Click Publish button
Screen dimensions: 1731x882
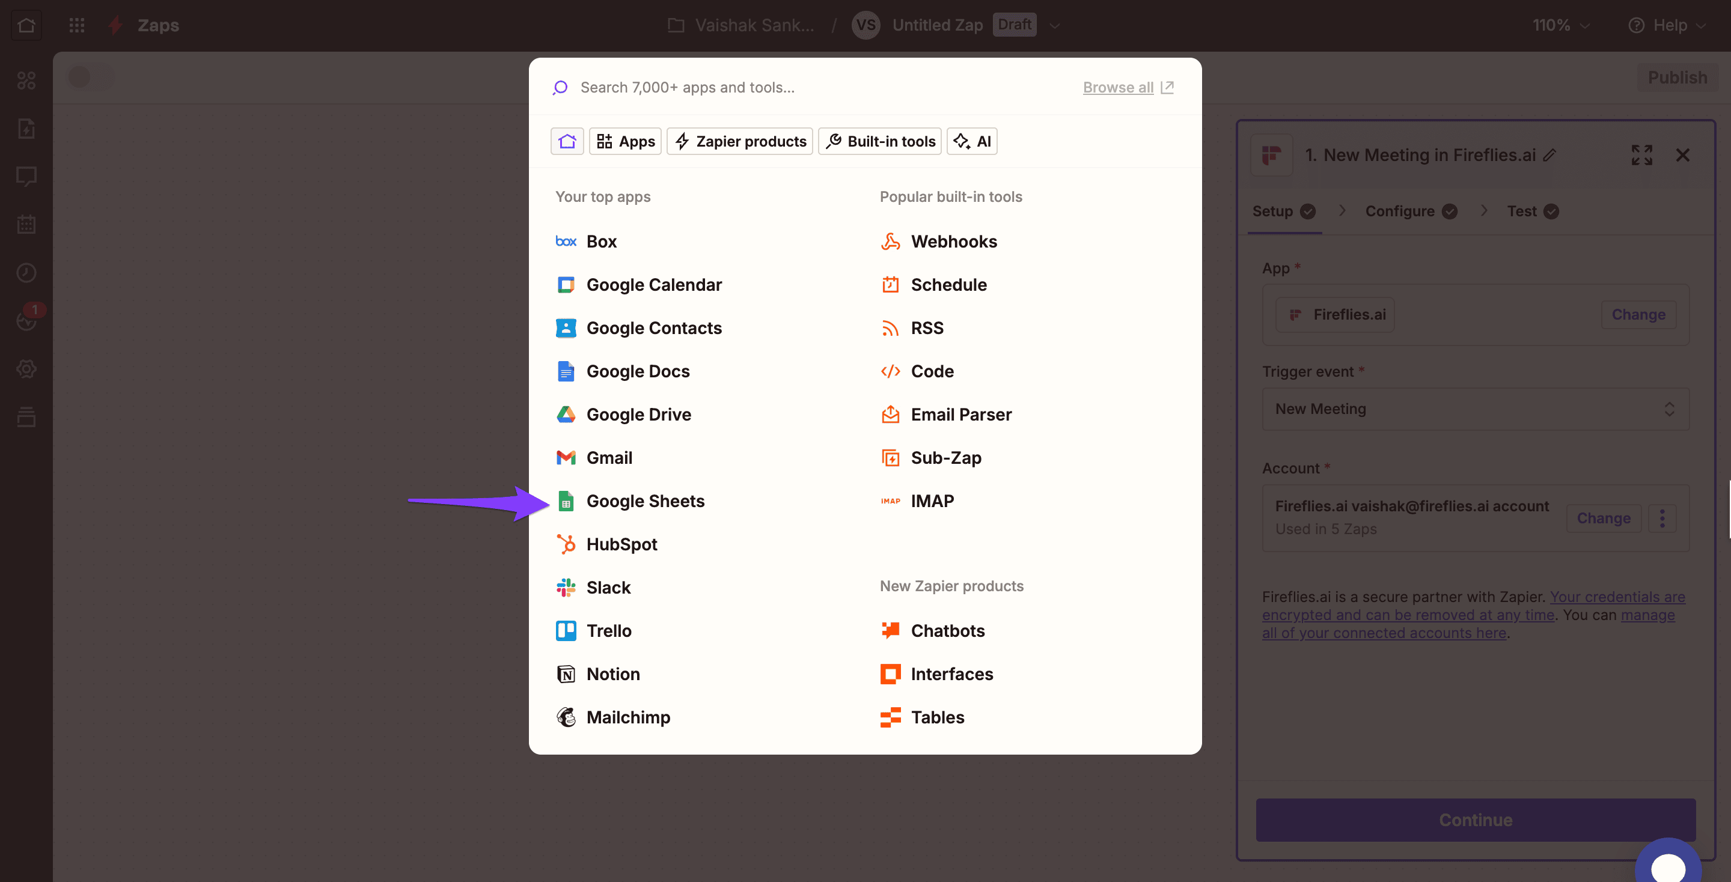pos(1678,78)
